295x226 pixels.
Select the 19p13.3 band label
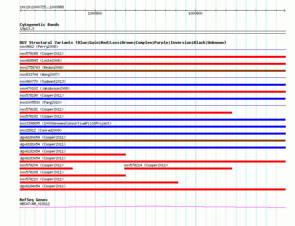[x=27, y=29]
